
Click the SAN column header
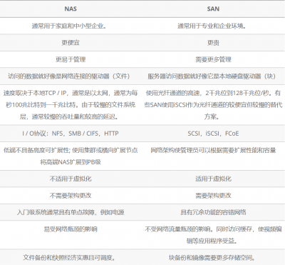pos(213,9)
